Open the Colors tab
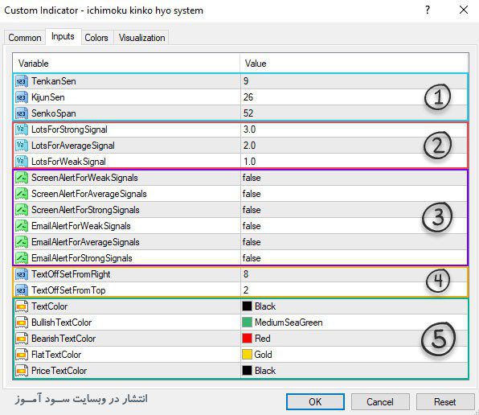 96,38
